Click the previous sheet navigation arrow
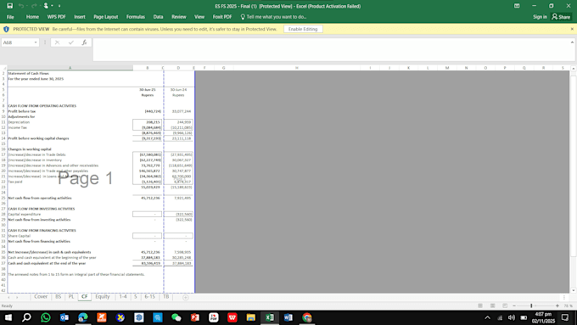This screenshot has width=577, height=325. [8, 297]
